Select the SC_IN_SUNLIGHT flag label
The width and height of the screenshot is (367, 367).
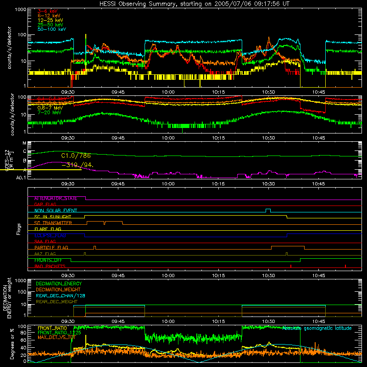pos(53,217)
